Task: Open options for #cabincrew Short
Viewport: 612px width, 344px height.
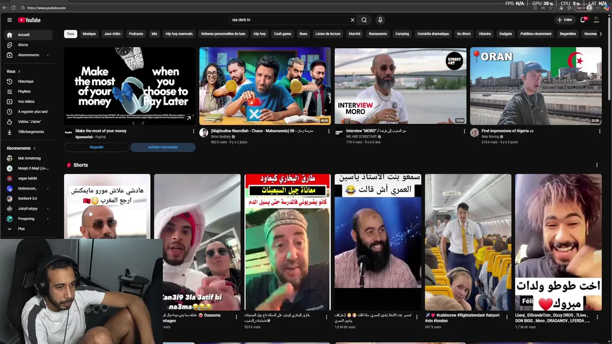Action: pyautogui.click(x=507, y=317)
